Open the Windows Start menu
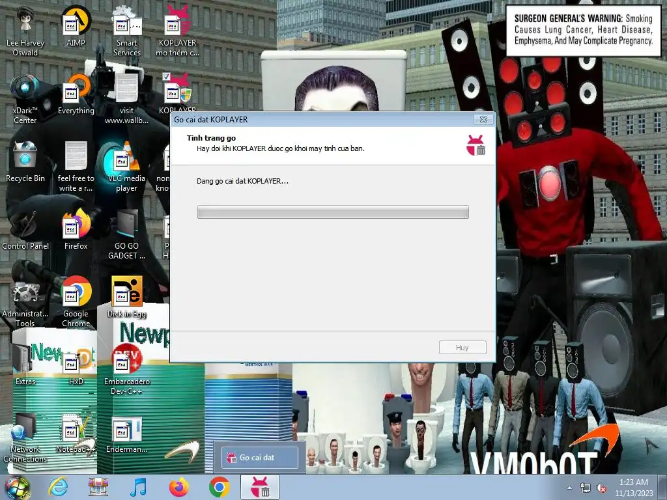Screen dimensions: 667x500 18,488
